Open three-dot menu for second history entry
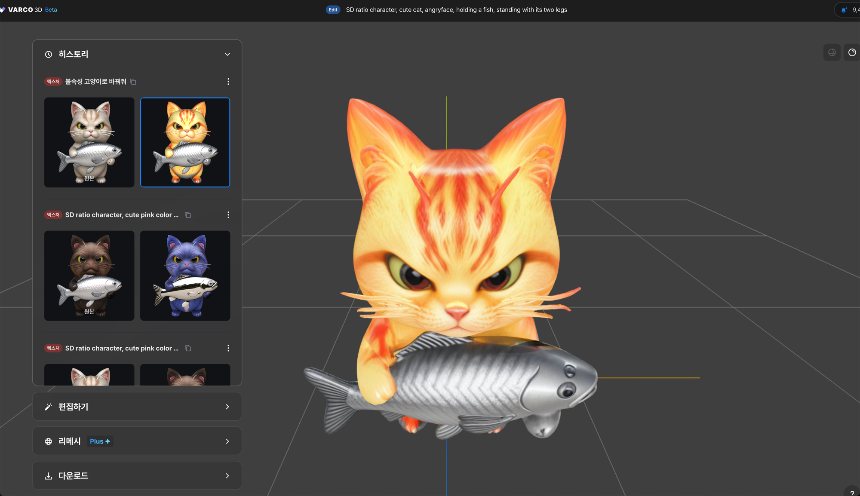 point(228,215)
